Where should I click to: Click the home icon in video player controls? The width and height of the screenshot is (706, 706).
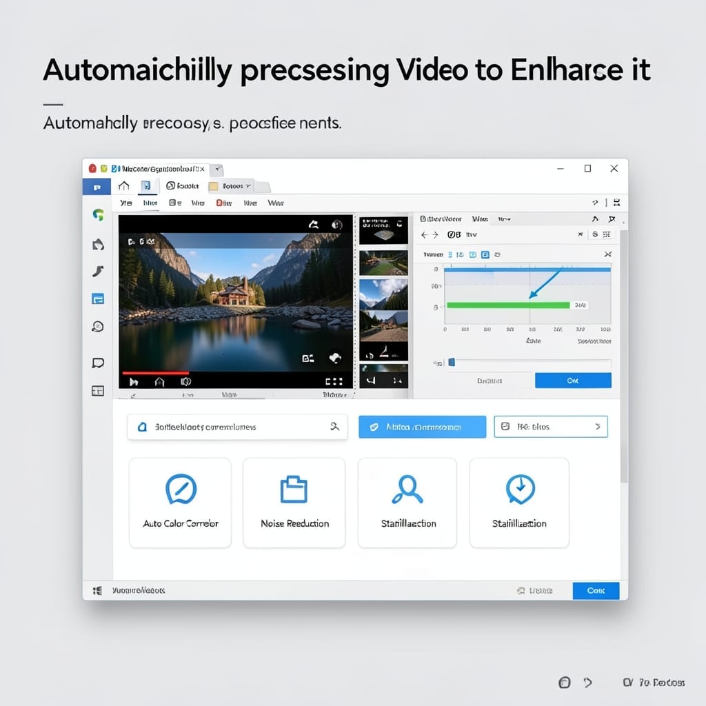[159, 382]
